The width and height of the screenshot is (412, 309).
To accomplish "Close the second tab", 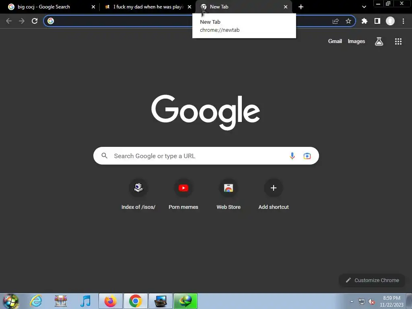I will (190, 7).
